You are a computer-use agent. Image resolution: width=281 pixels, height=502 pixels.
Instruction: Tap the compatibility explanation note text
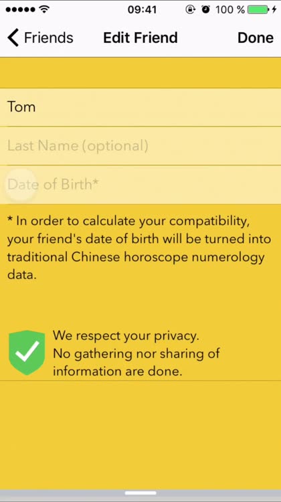point(139,248)
